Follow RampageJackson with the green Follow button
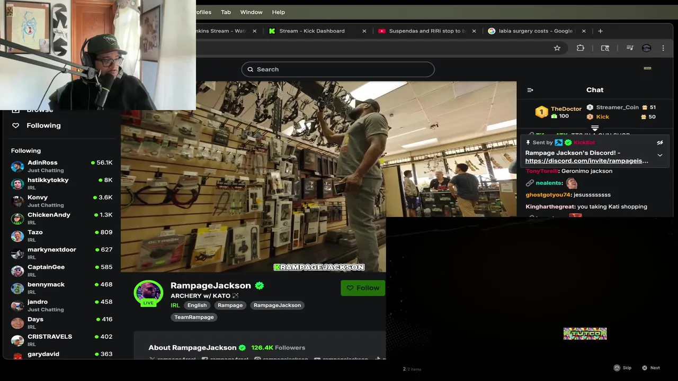 363,288
